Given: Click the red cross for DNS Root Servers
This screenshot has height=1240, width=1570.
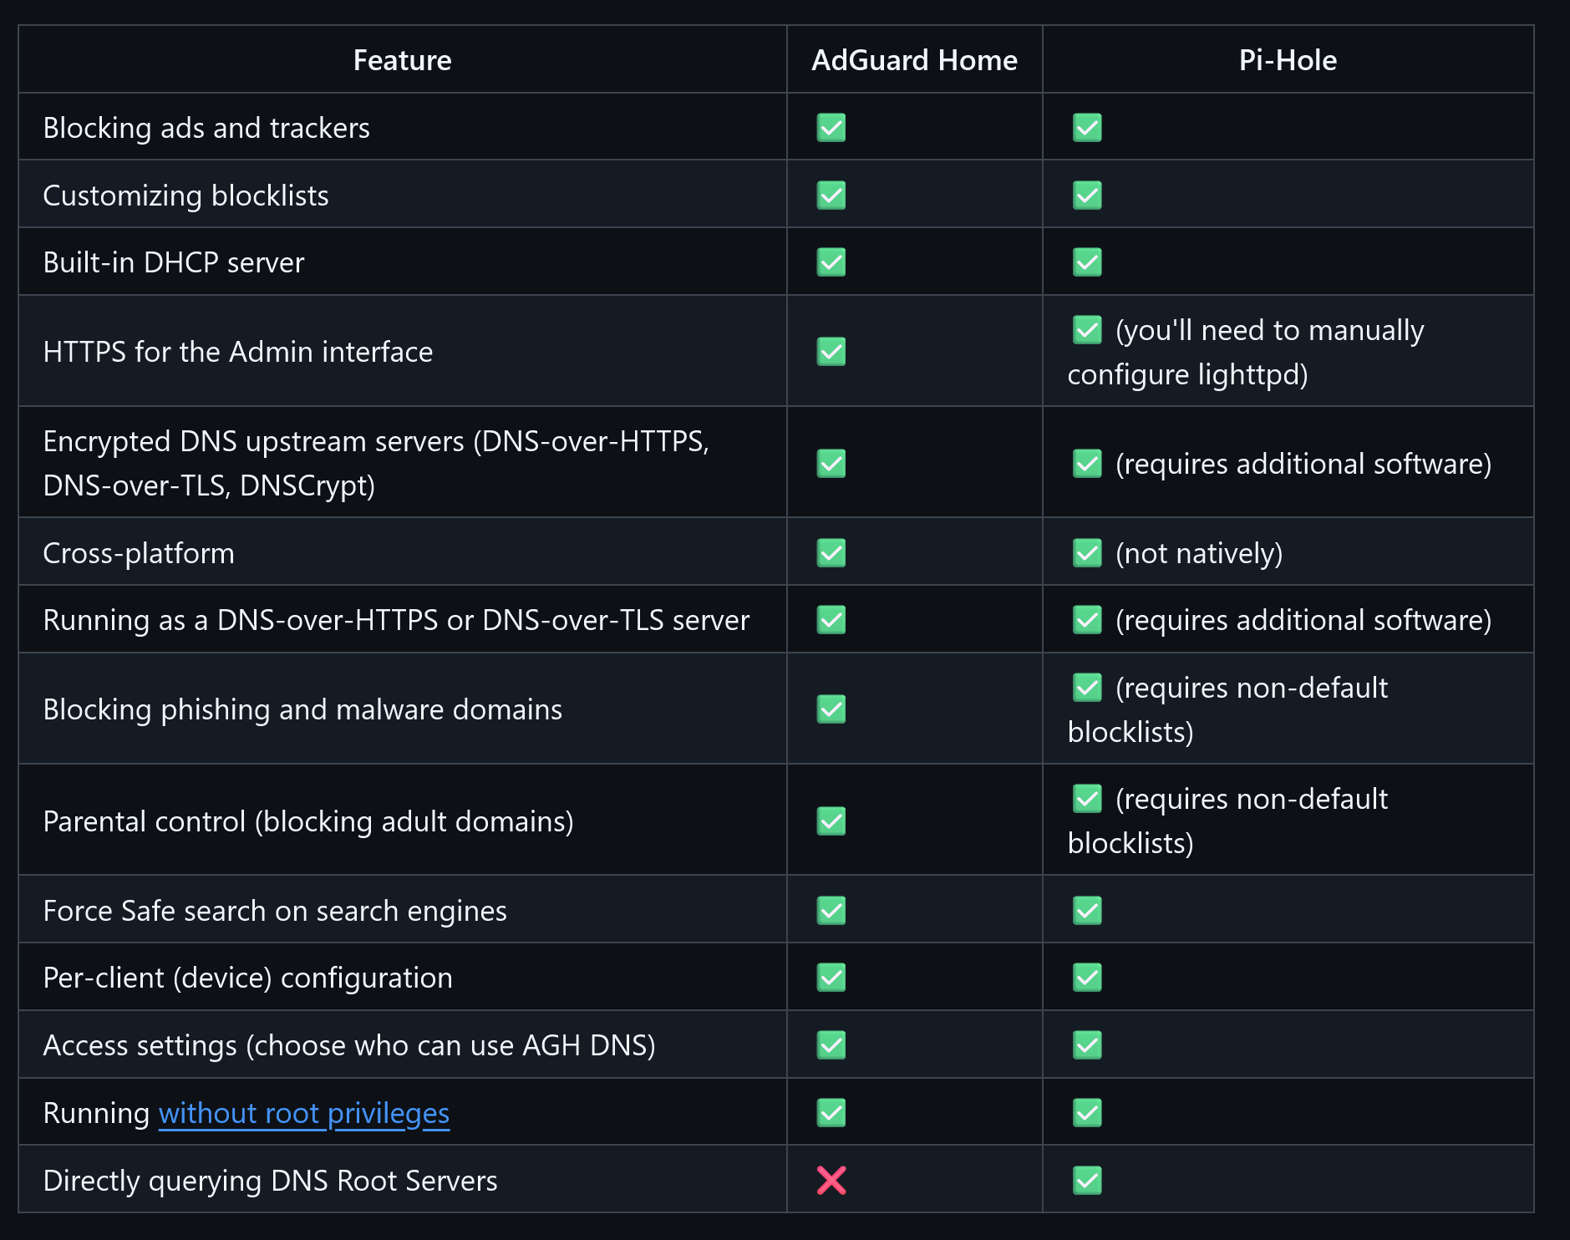Looking at the screenshot, I should pos(831,1181).
